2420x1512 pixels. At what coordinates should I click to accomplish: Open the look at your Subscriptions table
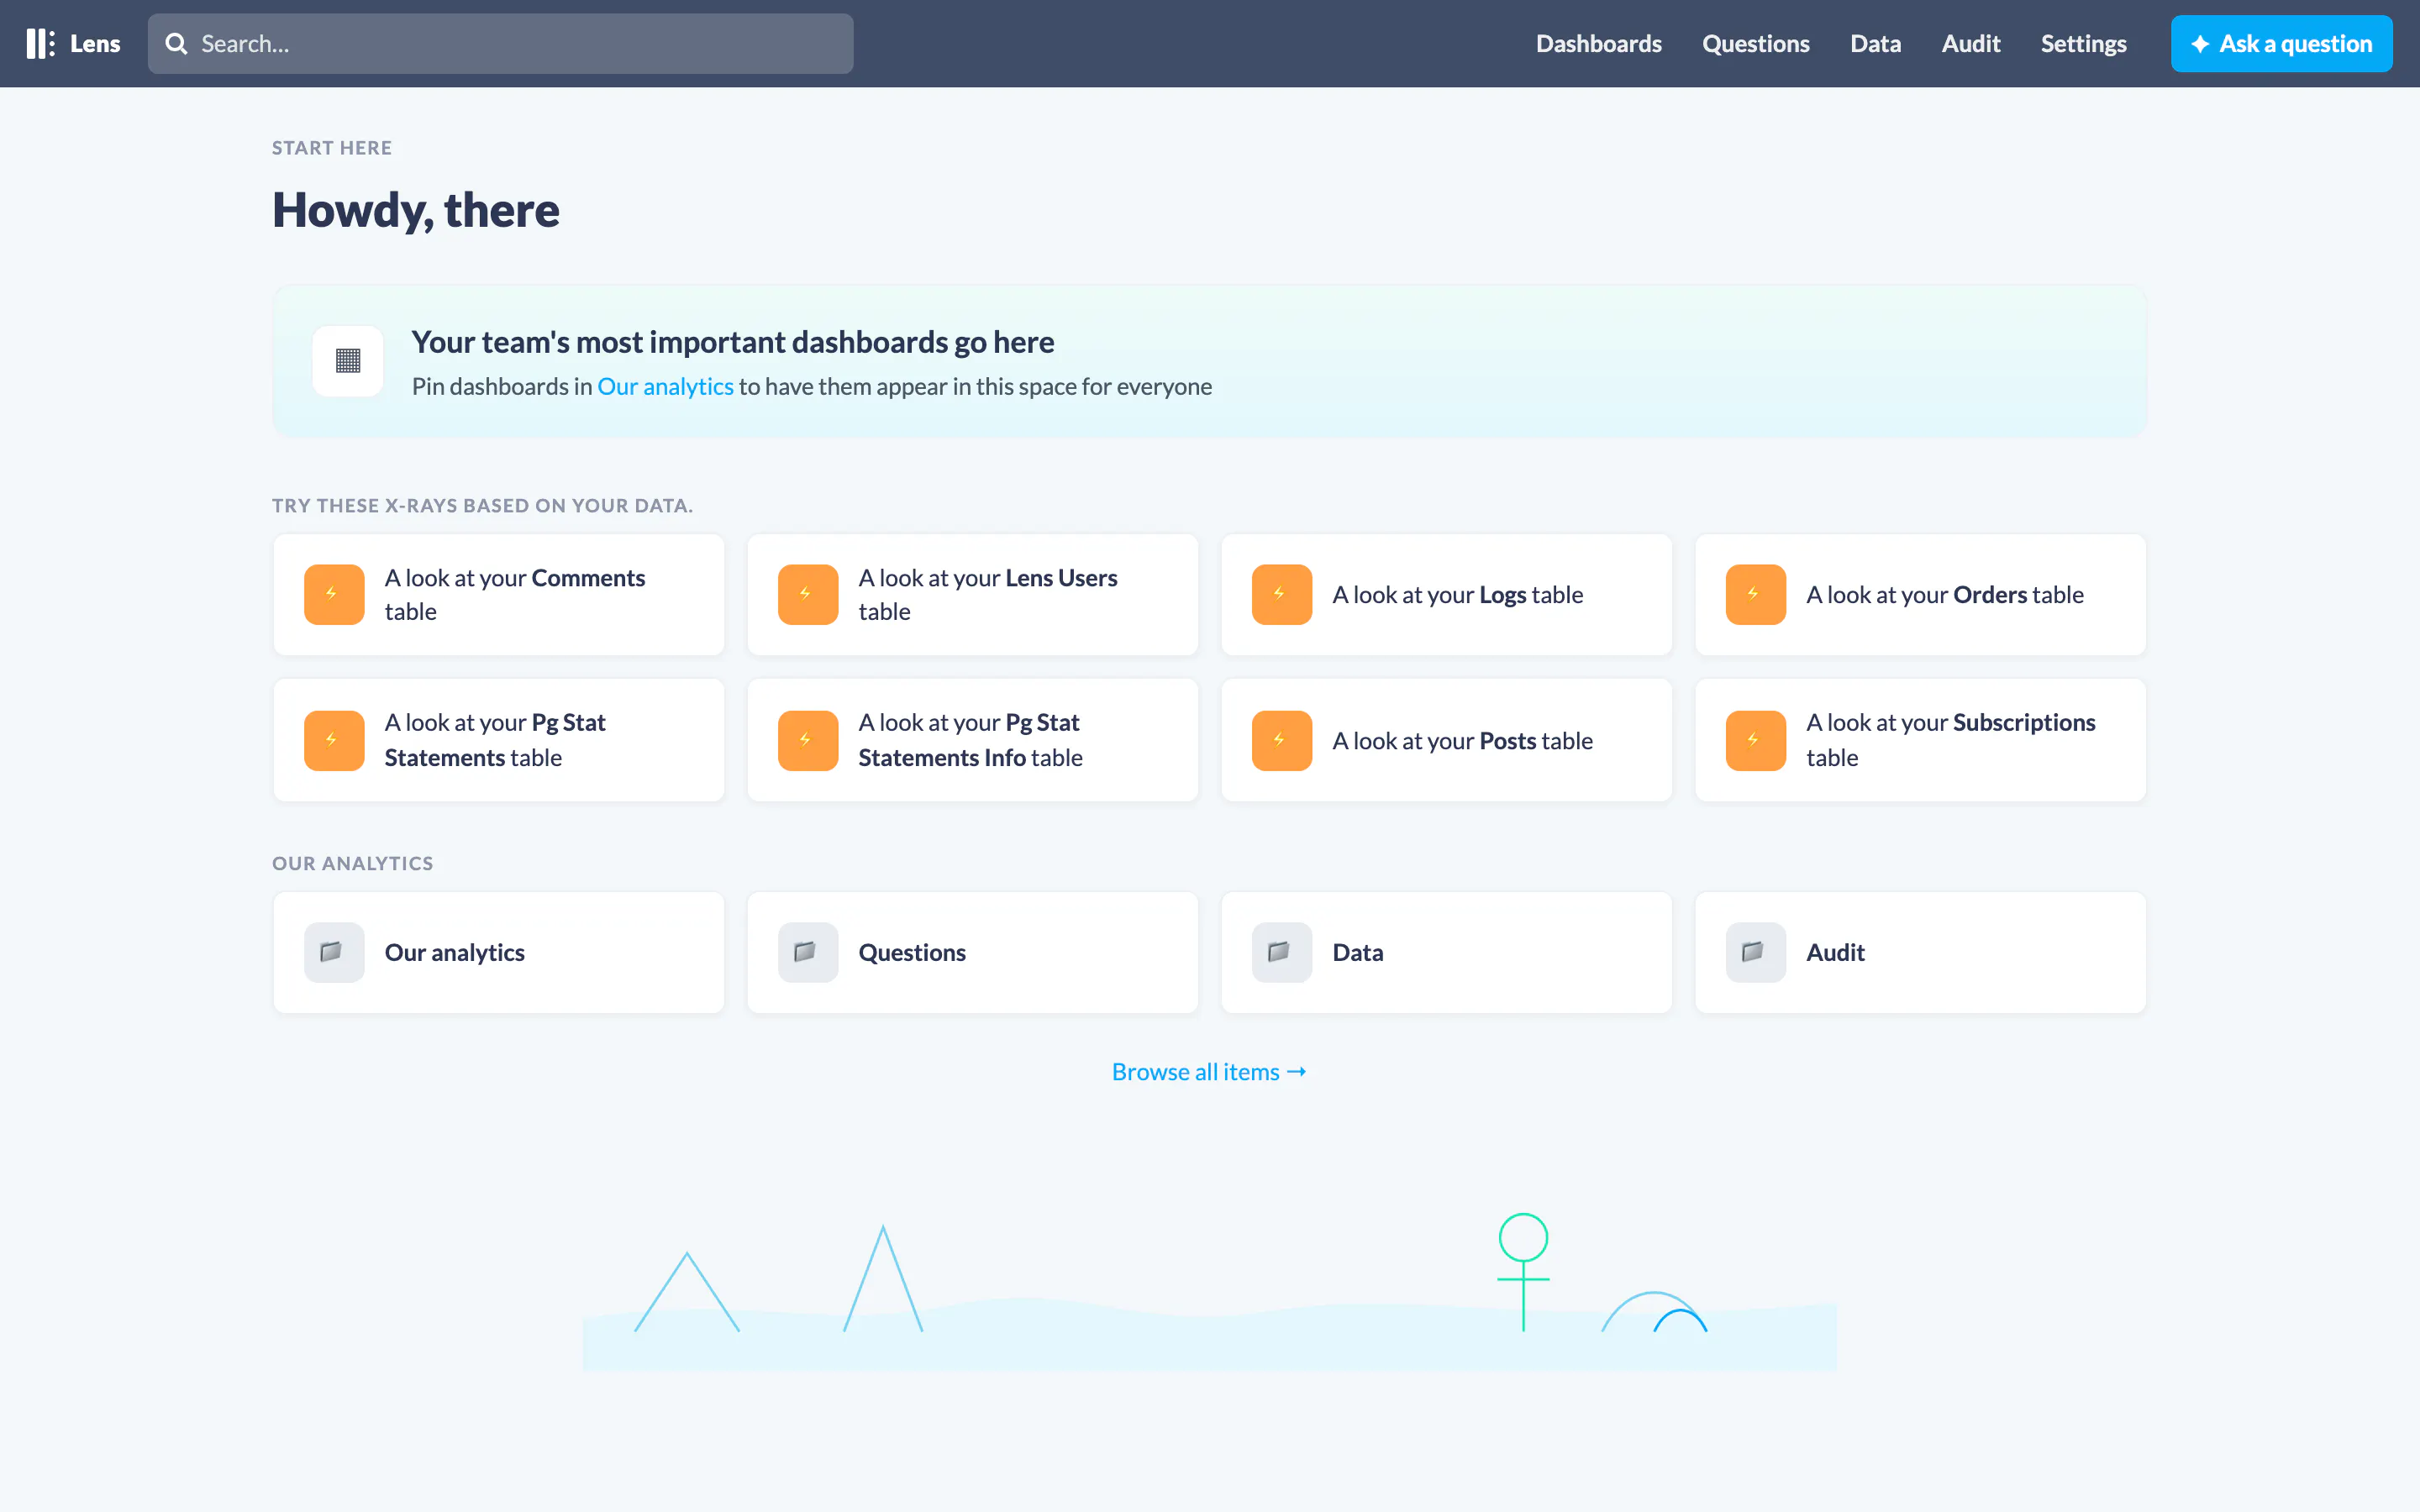[x=1920, y=740]
